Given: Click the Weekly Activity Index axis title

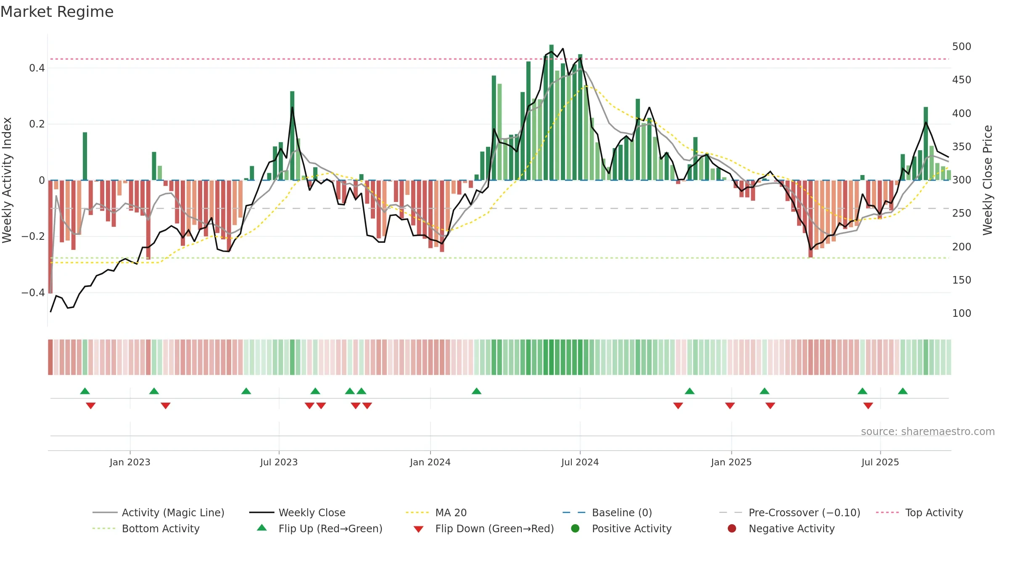Looking at the screenshot, I should coord(7,180).
